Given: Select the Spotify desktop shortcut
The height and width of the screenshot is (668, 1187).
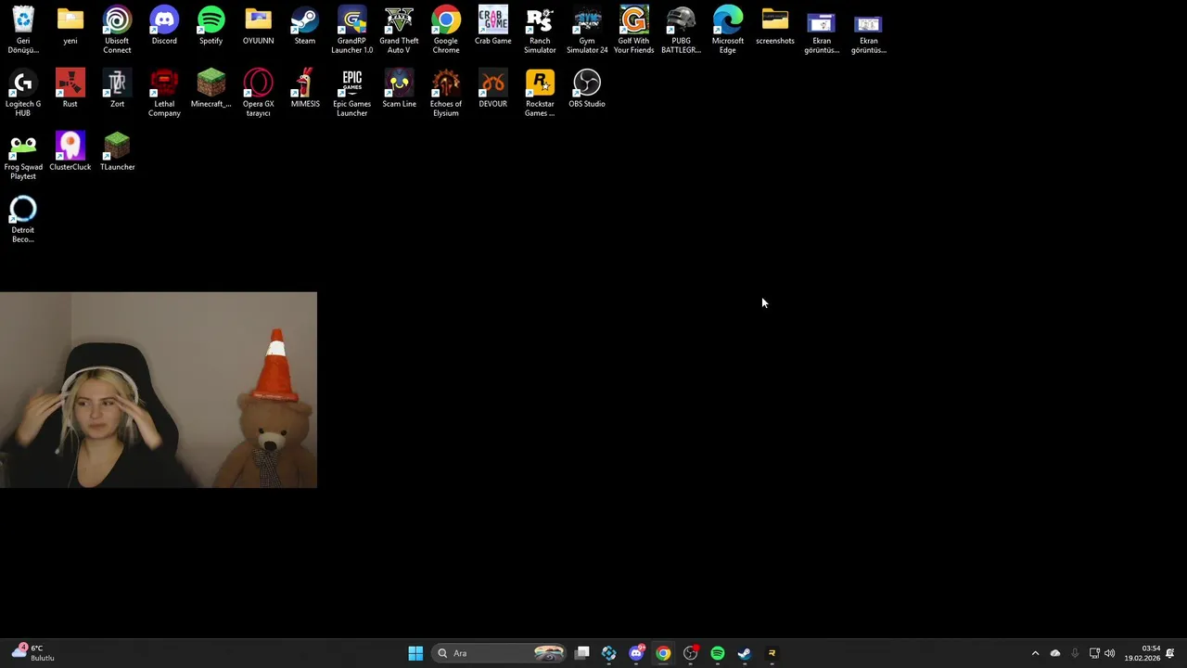Looking at the screenshot, I should tap(211, 26).
